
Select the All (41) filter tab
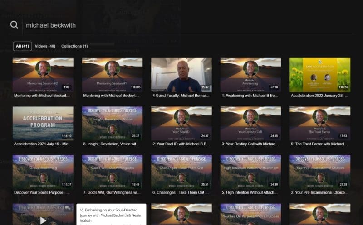(x=22, y=46)
